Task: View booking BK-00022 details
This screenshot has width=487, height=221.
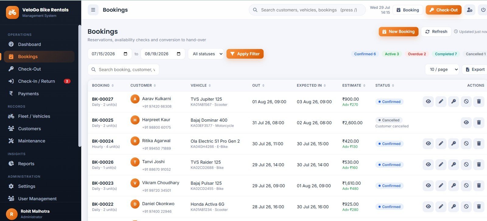Action: pyautogui.click(x=428, y=206)
